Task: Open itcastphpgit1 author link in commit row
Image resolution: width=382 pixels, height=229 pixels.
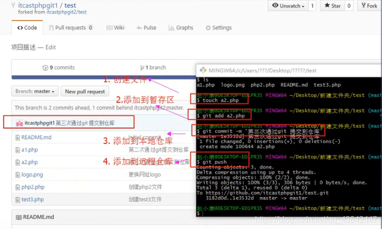Action: (39, 123)
